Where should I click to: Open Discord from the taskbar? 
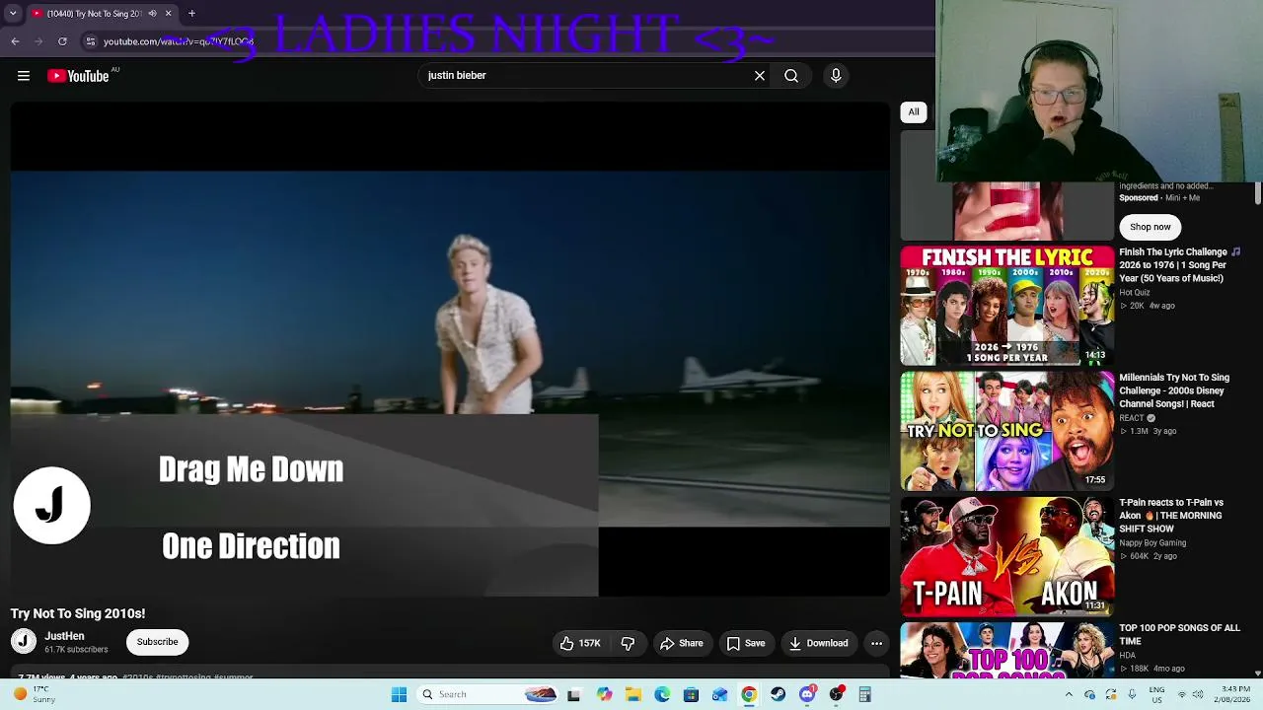click(807, 694)
